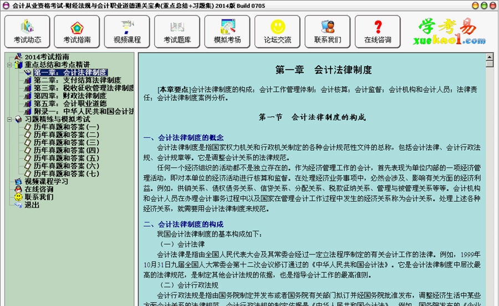499x306 pixels.
Task: Click the note icon beside 历年真题和答案（五）
Action: tap(28, 158)
